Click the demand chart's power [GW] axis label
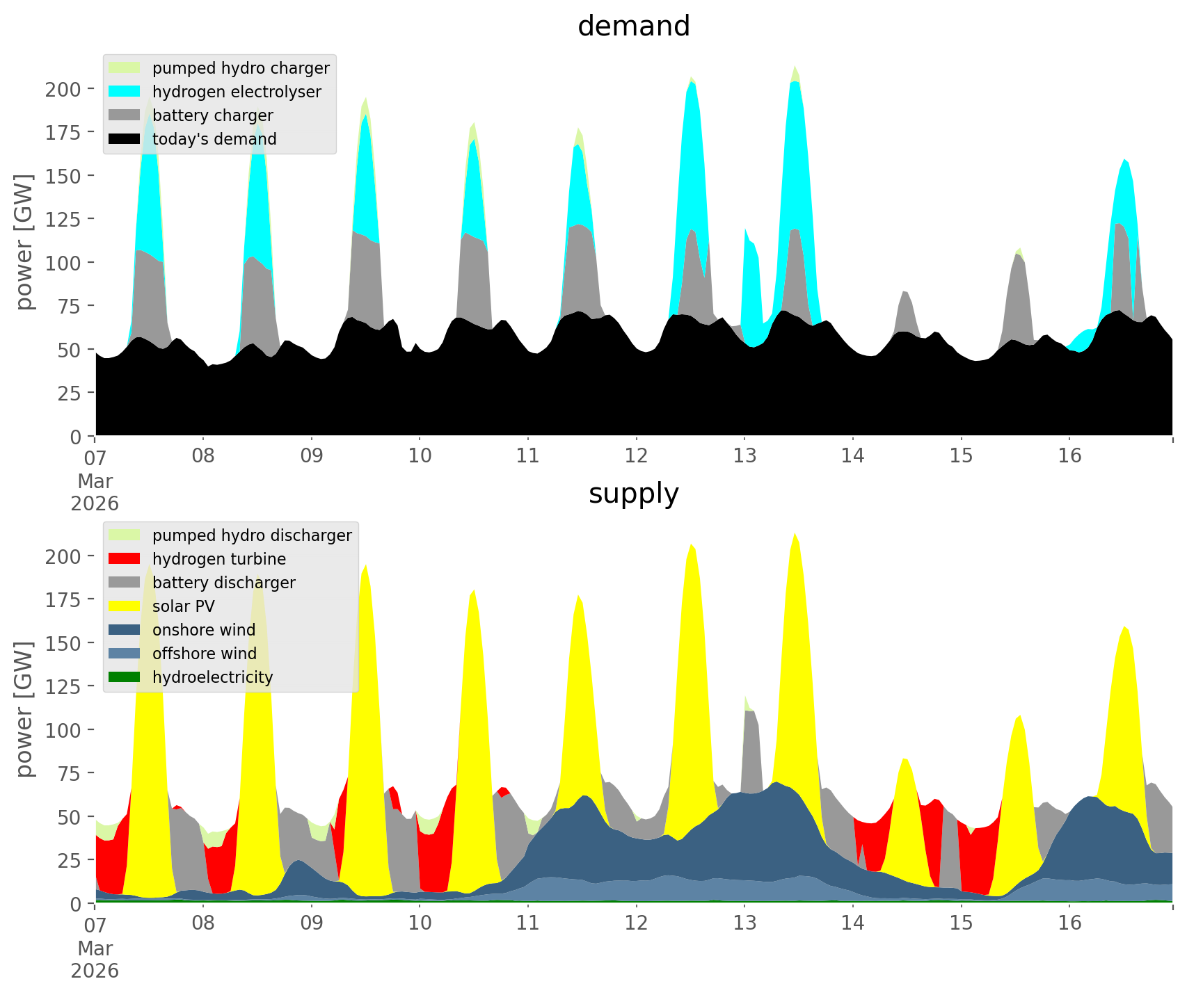Viewport: 1187px width, 995px height. (24, 243)
